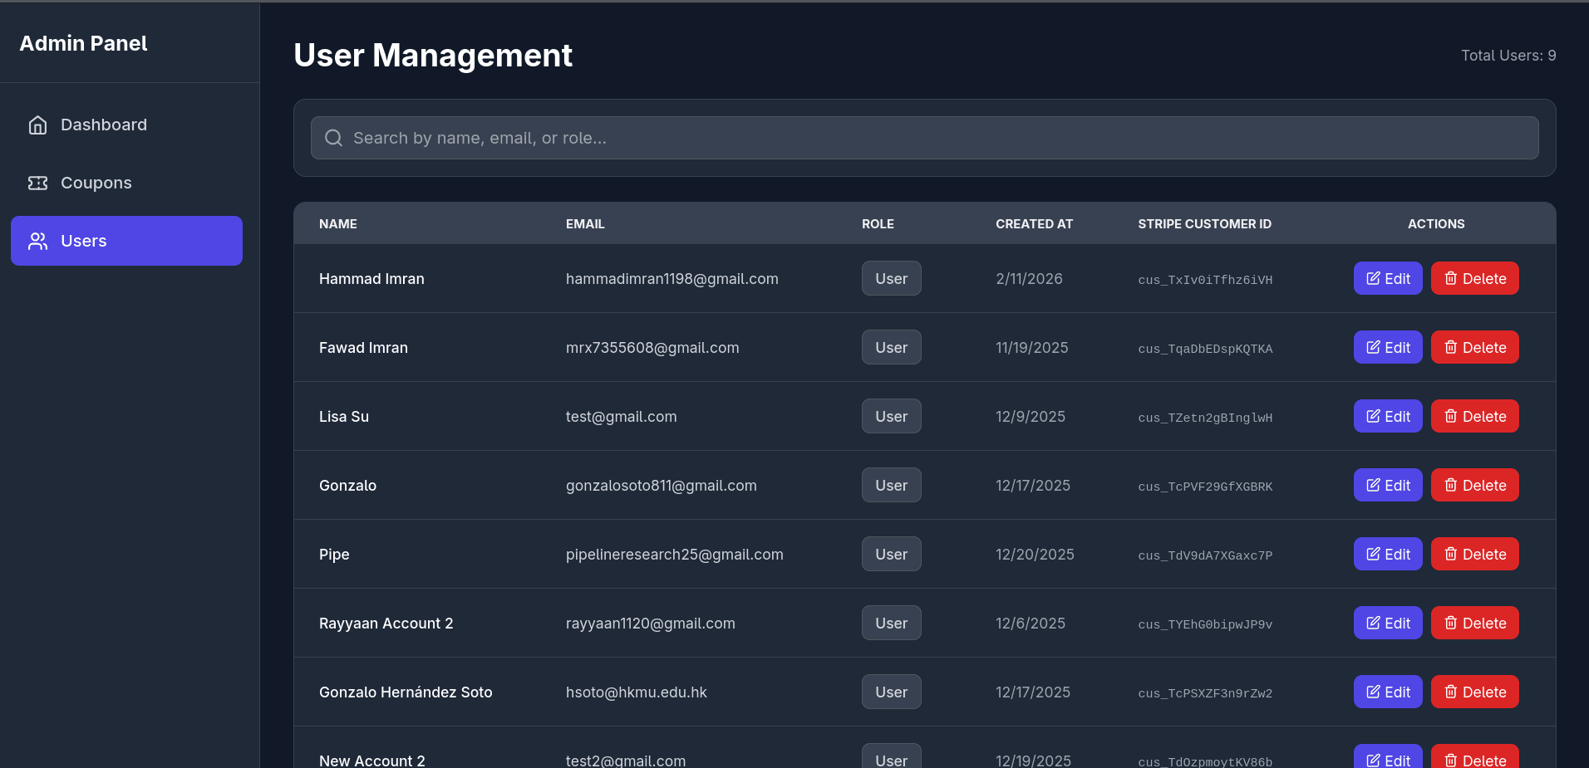Click the search input field
The height and width of the screenshot is (768, 1589).
coord(748,138)
